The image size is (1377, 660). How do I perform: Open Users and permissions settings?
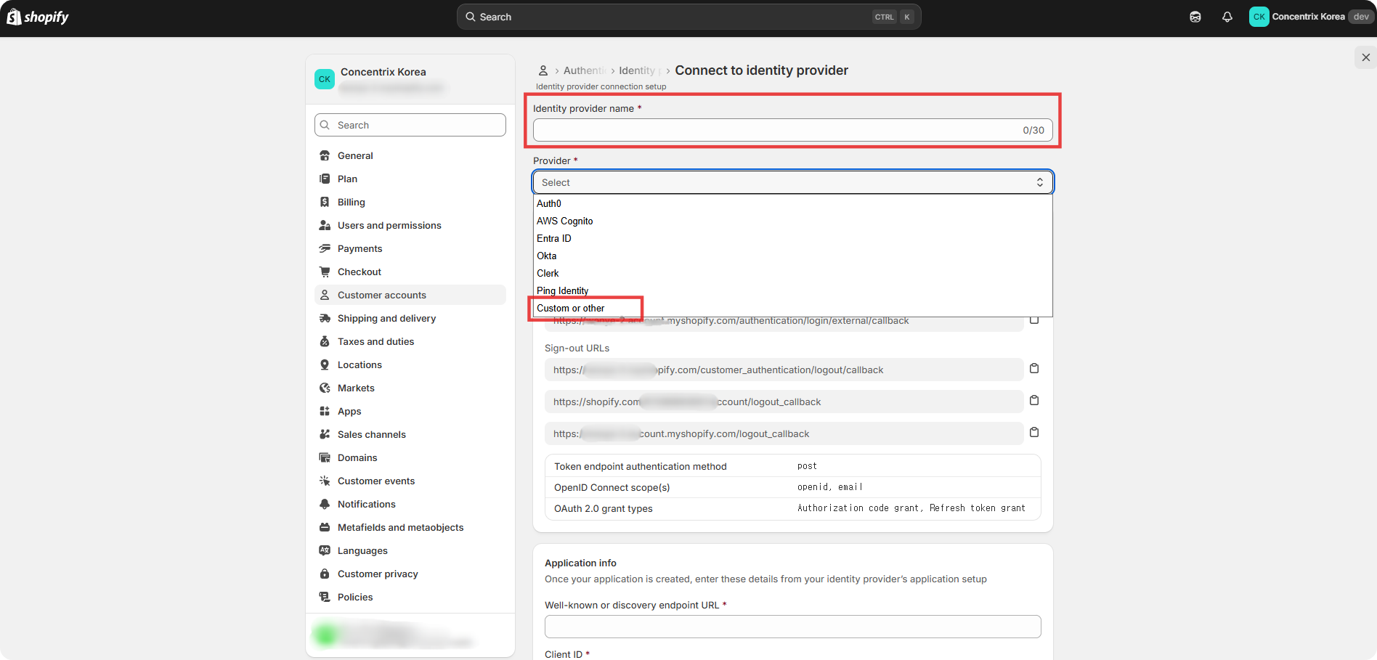point(410,225)
